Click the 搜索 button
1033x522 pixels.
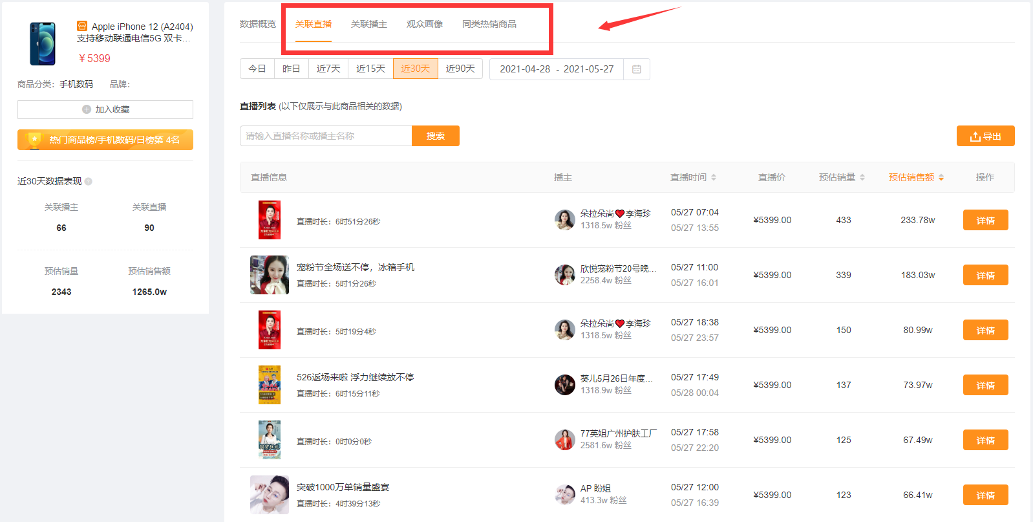[436, 136]
